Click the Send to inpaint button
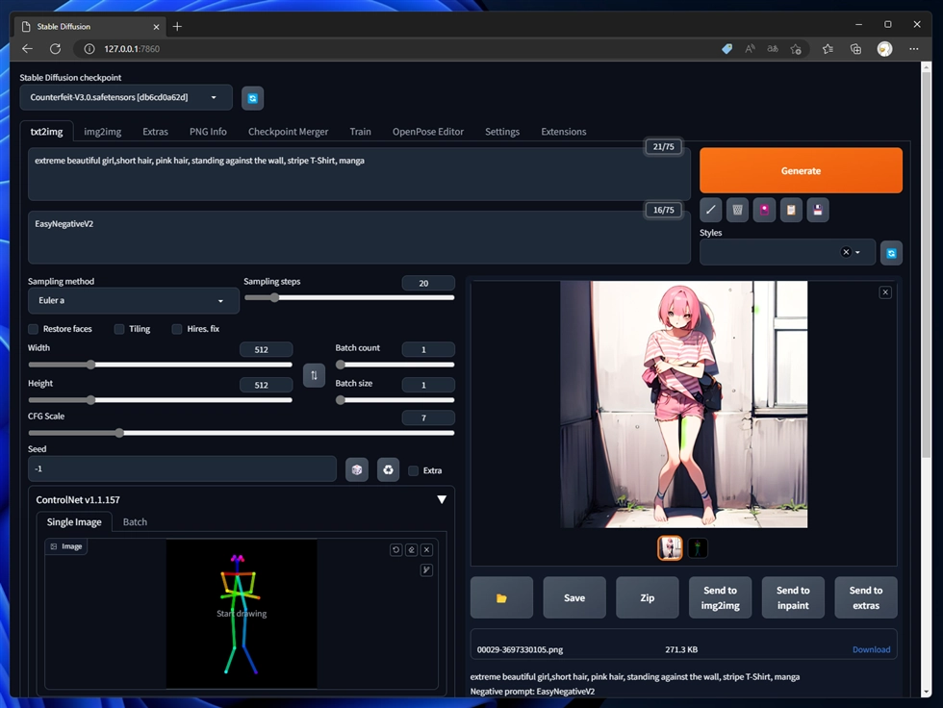943x708 pixels. pos(792,597)
